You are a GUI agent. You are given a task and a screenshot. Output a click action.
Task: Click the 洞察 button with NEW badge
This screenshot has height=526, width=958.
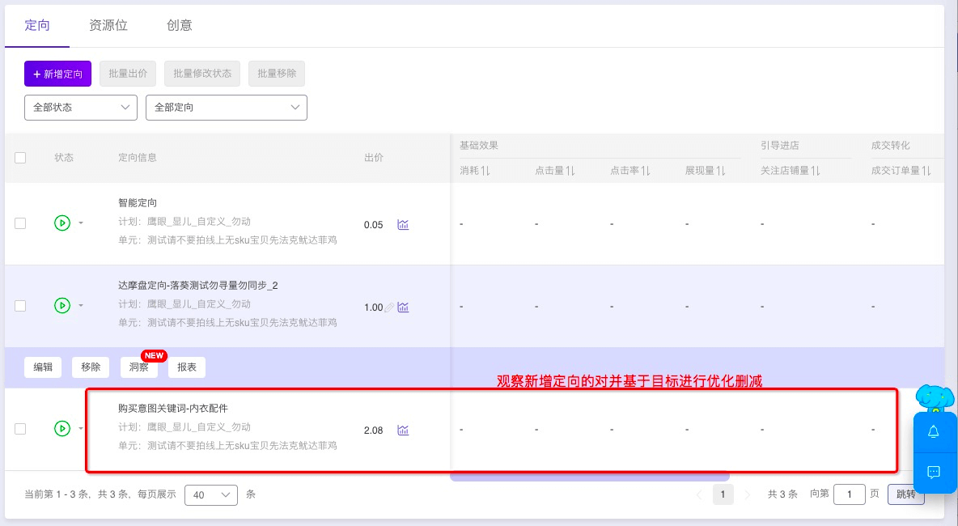pyautogui.click(x=138, y=367)
